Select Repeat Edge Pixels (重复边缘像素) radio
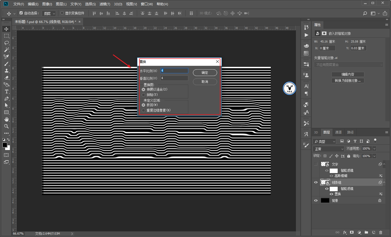Viewport: 391px width, 237px height. 144,110
